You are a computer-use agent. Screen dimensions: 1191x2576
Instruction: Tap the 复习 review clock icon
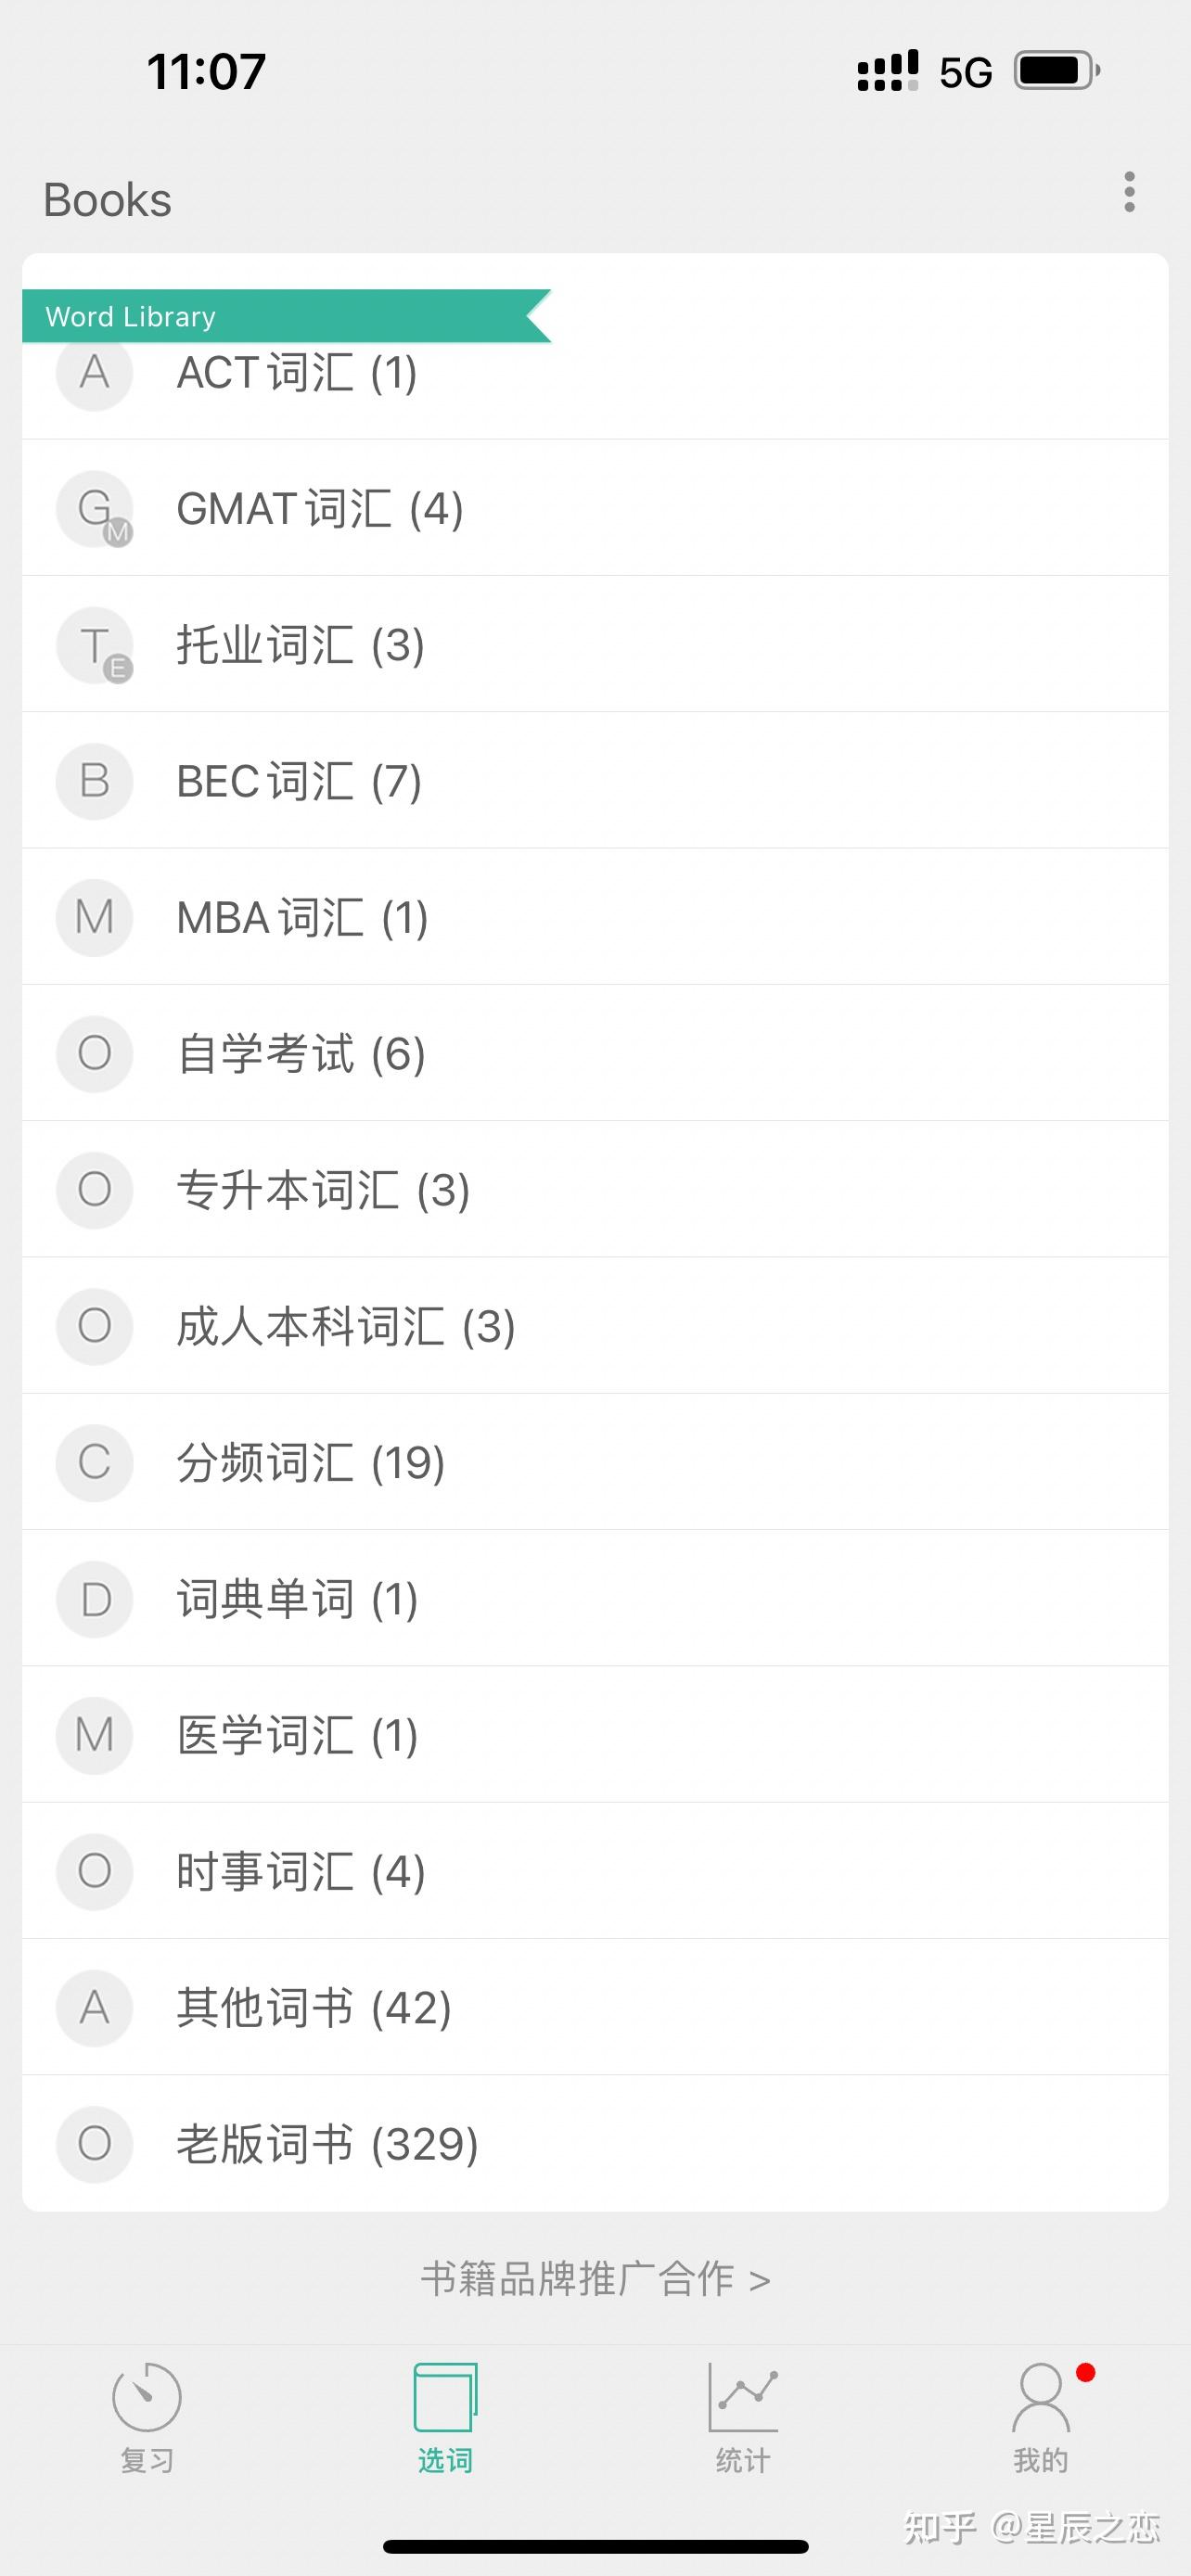[x=147, y=2396]
